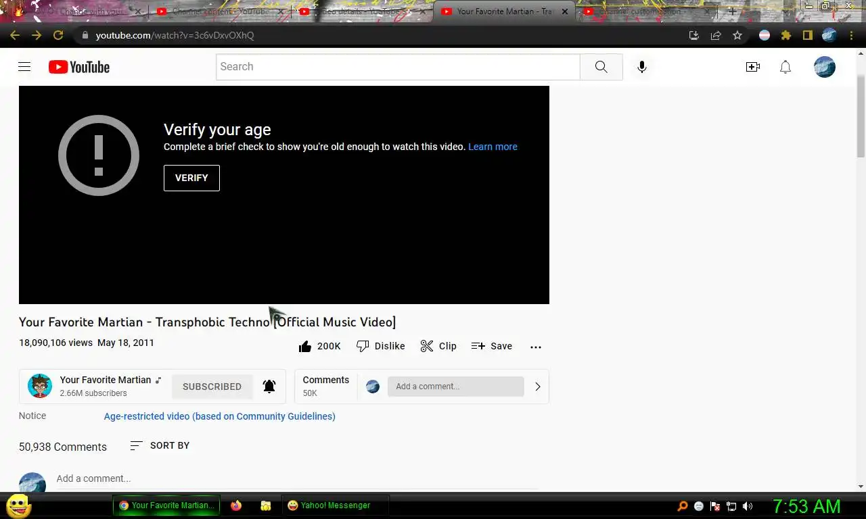The height and width of the screenshot is (519, 866).
Task: Open Your Favorite Martian channel name
Action: click(105, 380)
